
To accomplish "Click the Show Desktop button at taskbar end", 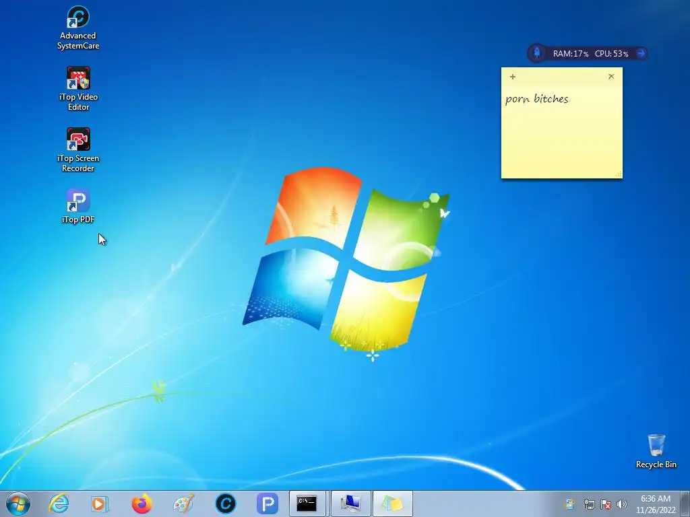I will tap(685, 504).
